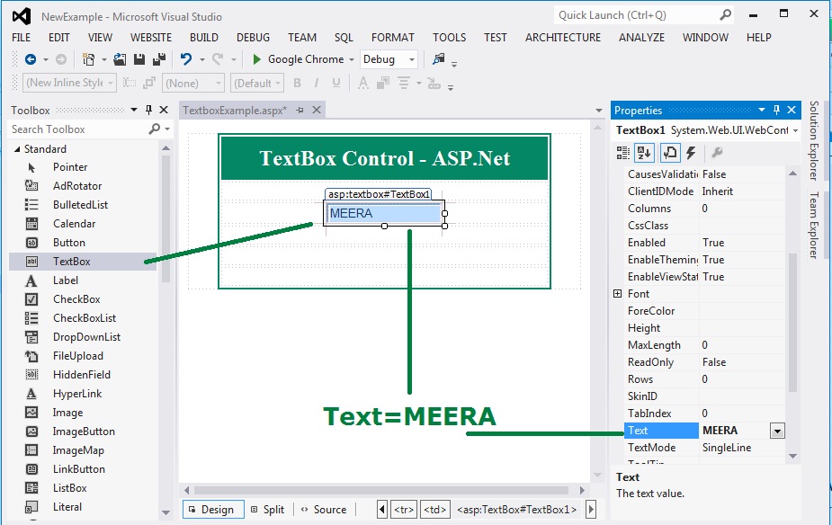Select the Events lightning bolt in Properties
832x525 pixels.
click(x=692, y=153)
